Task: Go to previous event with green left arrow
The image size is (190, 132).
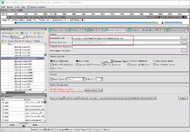Action: tap(13, 33)
